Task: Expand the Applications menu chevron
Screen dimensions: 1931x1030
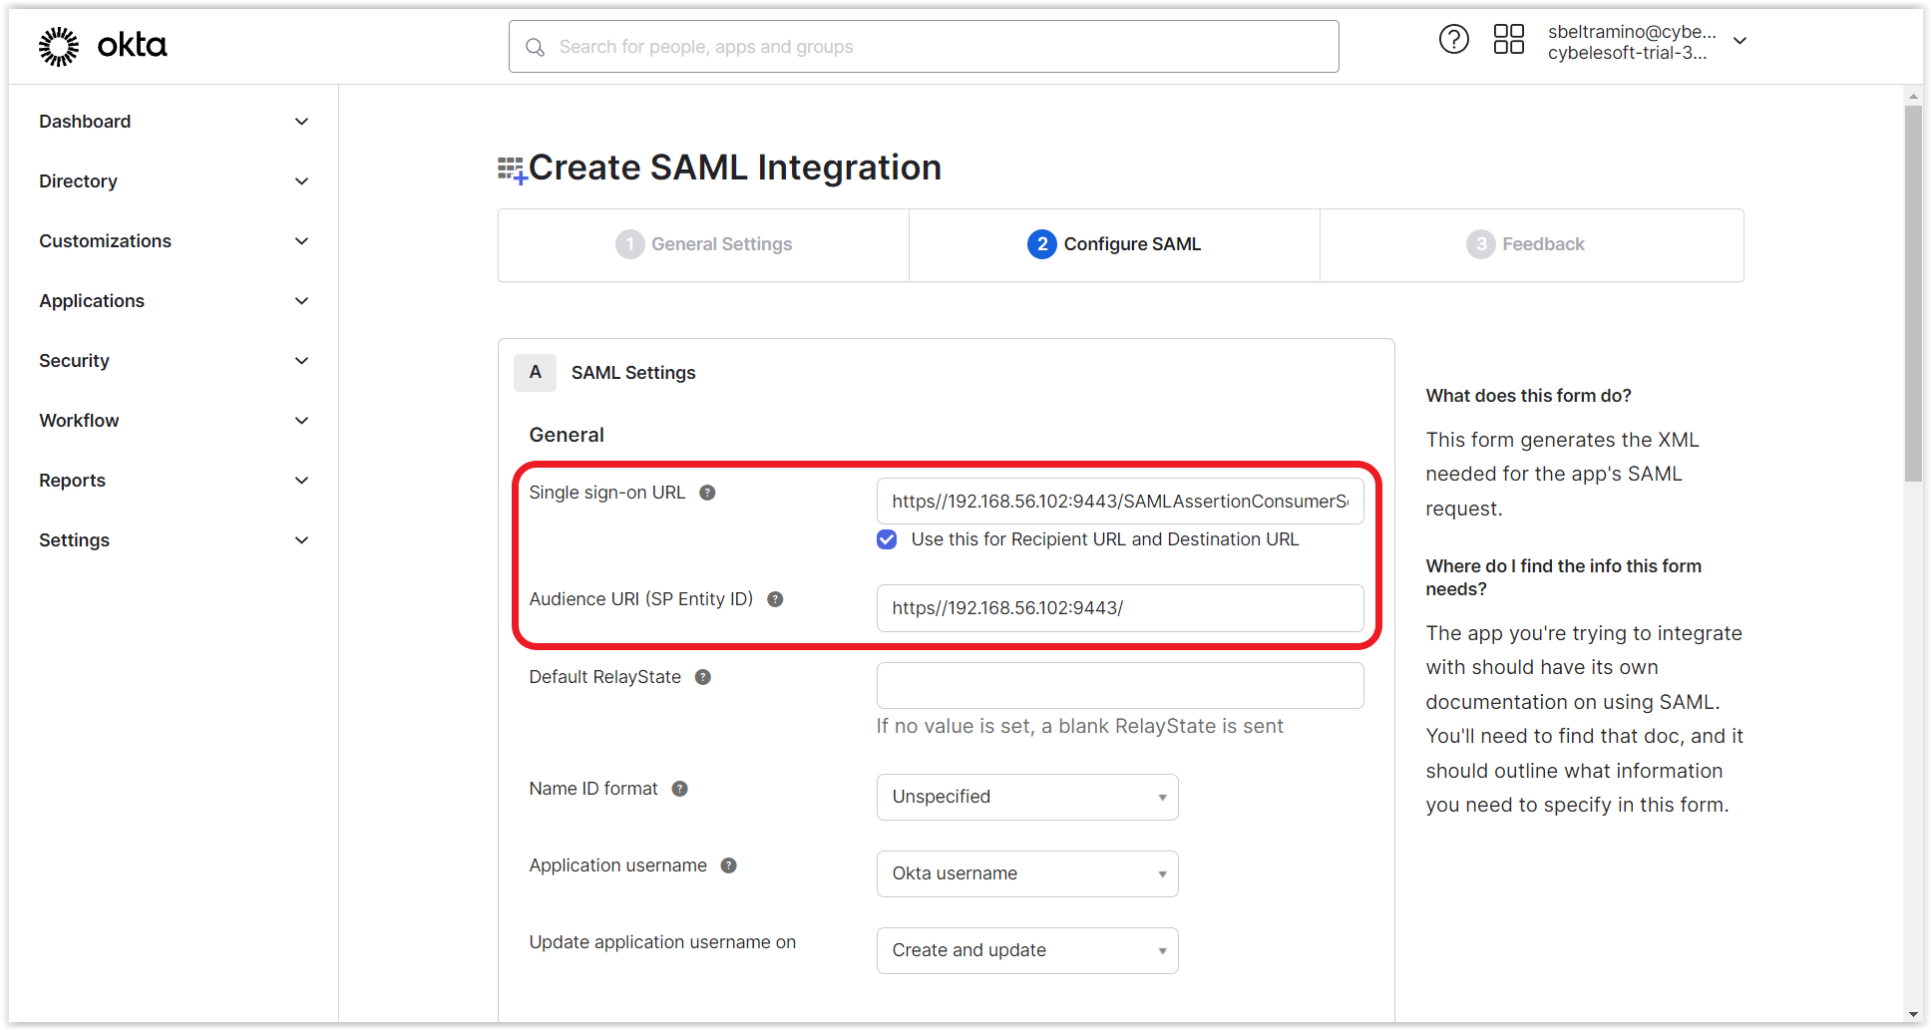Action: coord(301,301)
